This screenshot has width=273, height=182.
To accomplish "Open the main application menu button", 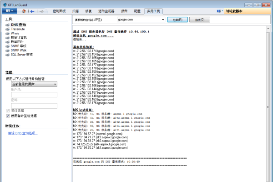I will (x=10, y=10).
